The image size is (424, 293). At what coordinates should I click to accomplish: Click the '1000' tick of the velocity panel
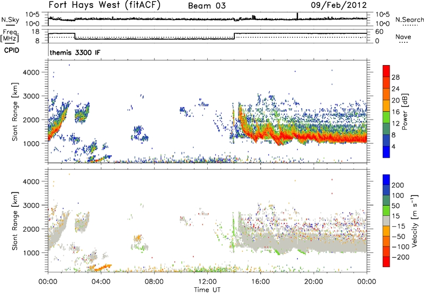[31, 253]
